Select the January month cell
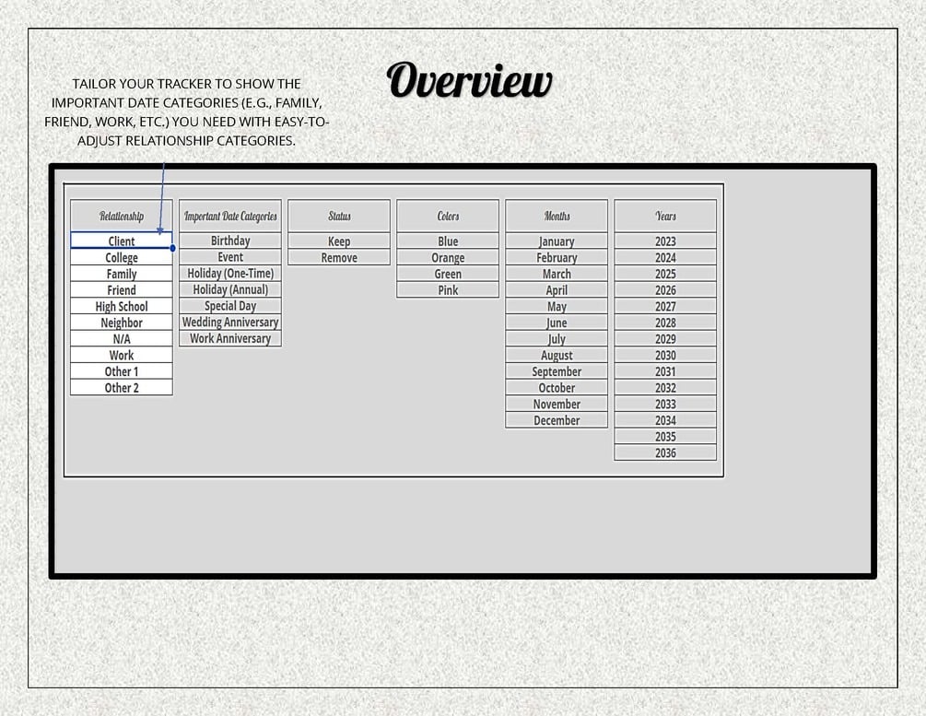This screenshot has width=926, height=716. point(557,241)
